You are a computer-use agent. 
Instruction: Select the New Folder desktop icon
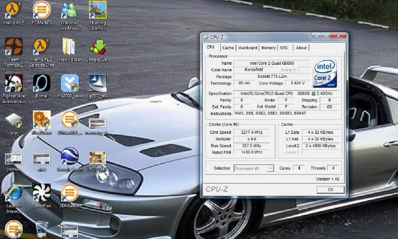[70, 49]
